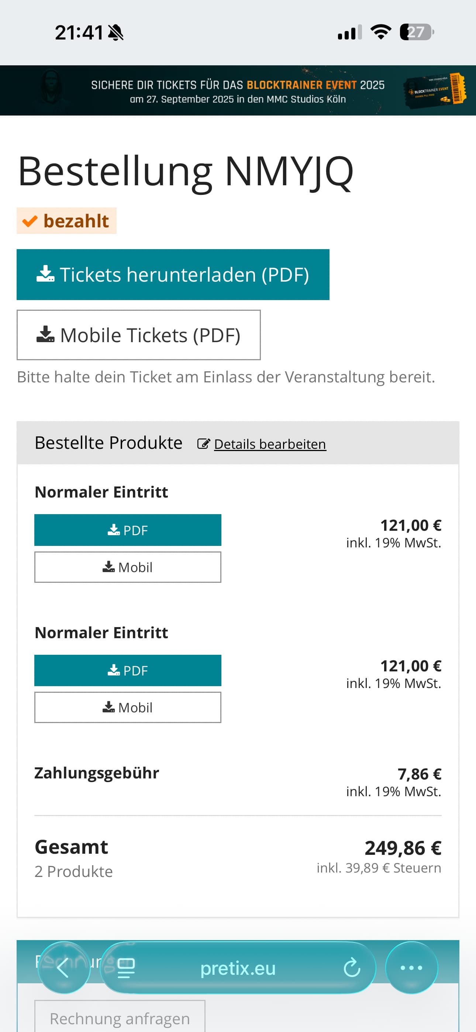Tap the pretix.eu address bar
The image size is (476, 1032).
238,967
